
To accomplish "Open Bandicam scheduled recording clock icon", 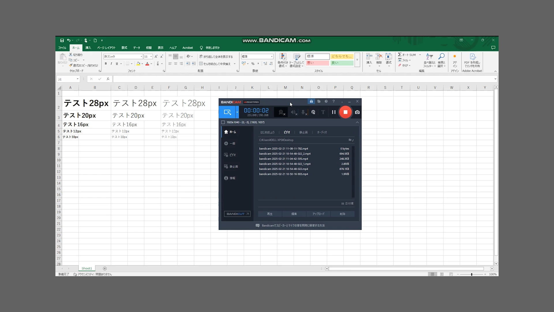I will (x=326, y=101).
